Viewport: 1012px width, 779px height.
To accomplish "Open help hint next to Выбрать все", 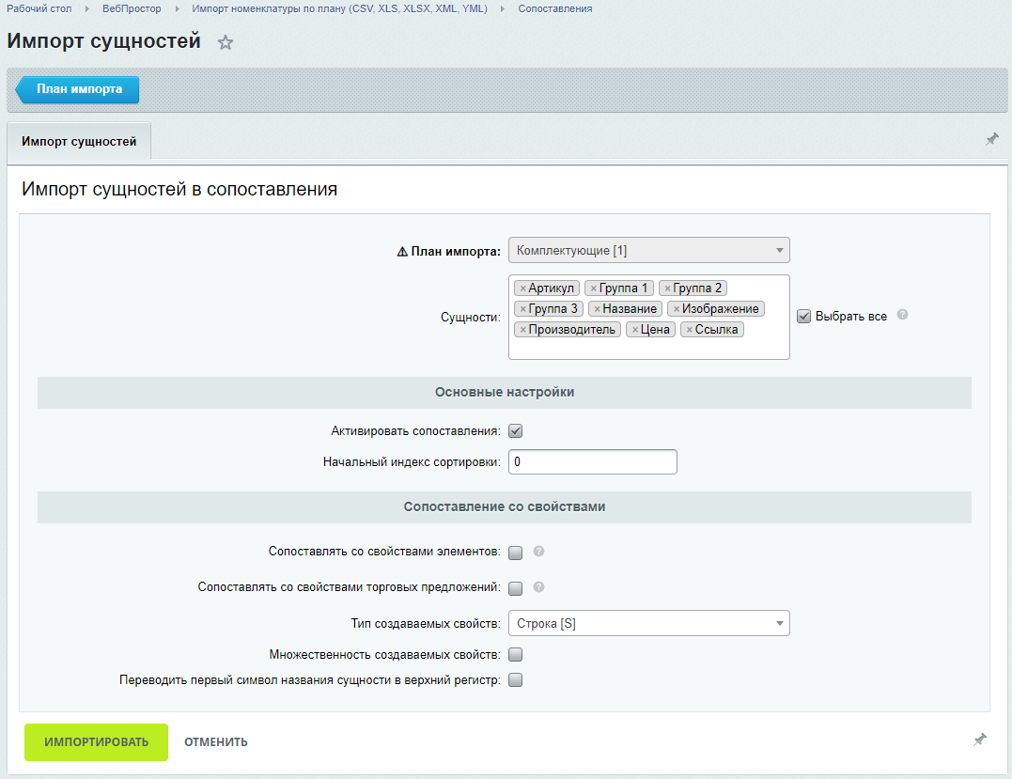I will click(x=902, y=315).
